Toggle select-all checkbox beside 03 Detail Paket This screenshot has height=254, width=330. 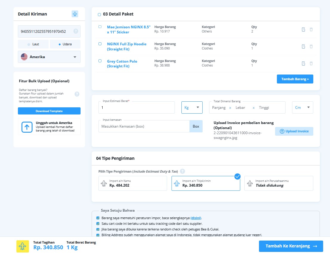click(x=99, y=15)
